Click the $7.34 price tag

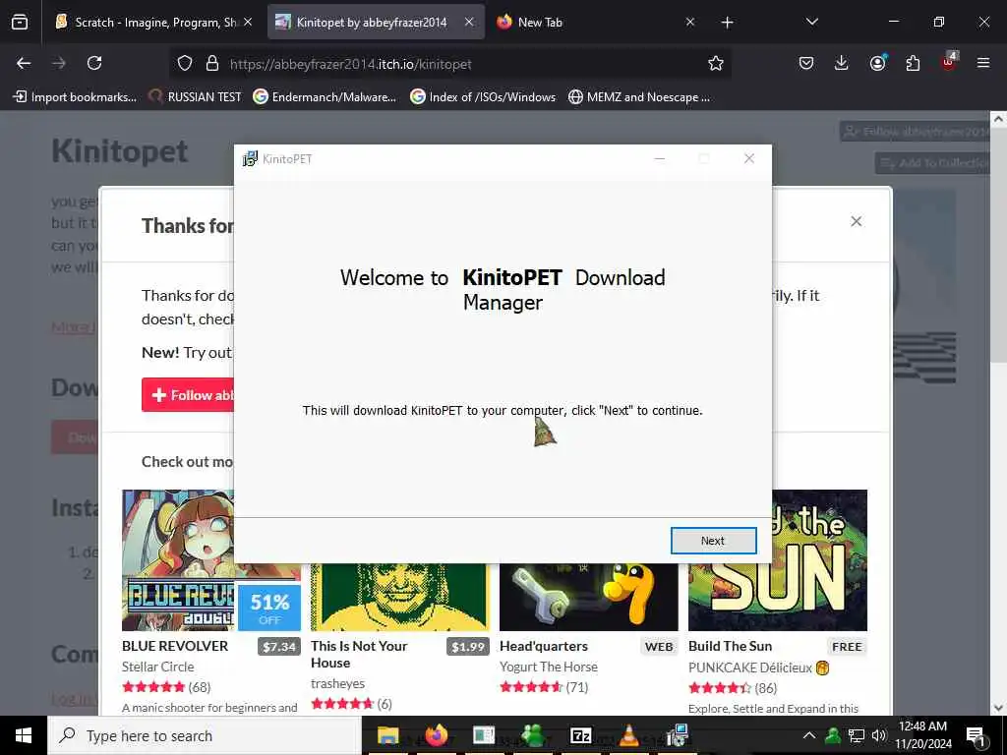click(279, 647)
